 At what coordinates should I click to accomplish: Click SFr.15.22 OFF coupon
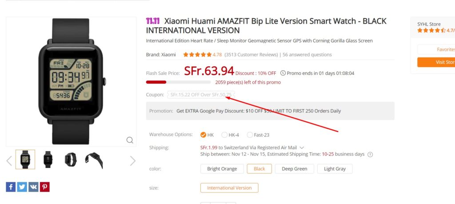(x=201, y=95)
